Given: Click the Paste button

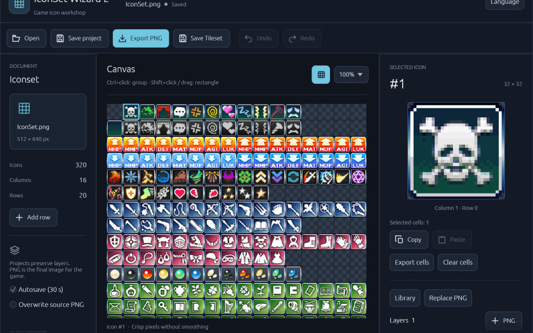Looking at the screenshot, I should point(452,240).
